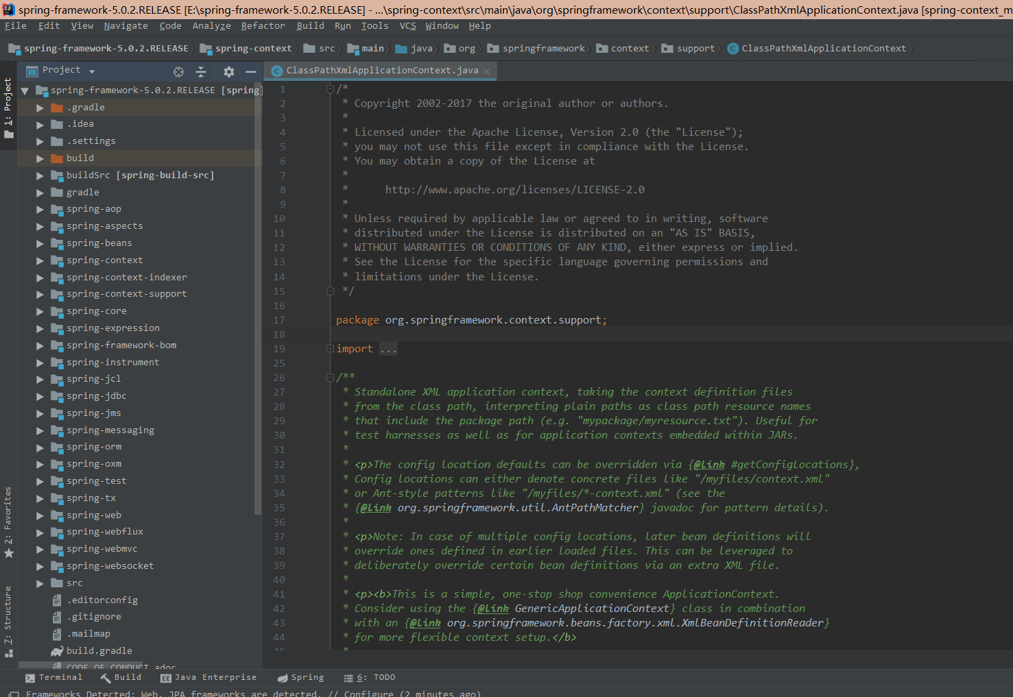Open the Analyze menu

211,26
